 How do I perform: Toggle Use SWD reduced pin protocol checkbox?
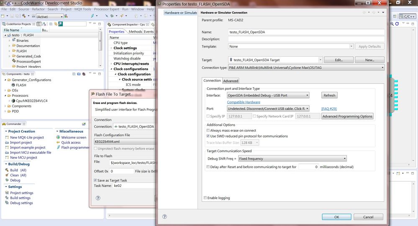click(208, 136)
